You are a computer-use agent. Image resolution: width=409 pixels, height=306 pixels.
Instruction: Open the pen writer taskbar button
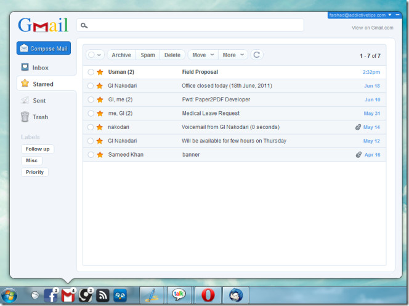point(152,295)
